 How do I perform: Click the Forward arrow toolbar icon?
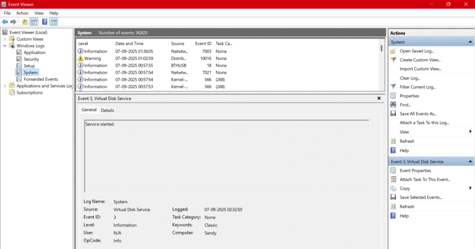click(x=13, y=22)
